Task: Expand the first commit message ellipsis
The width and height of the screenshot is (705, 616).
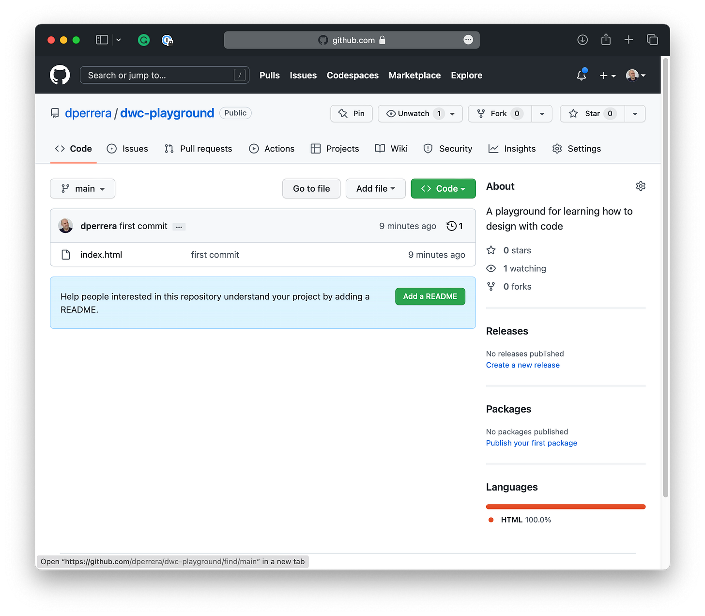Action: [x=179, y=227]
